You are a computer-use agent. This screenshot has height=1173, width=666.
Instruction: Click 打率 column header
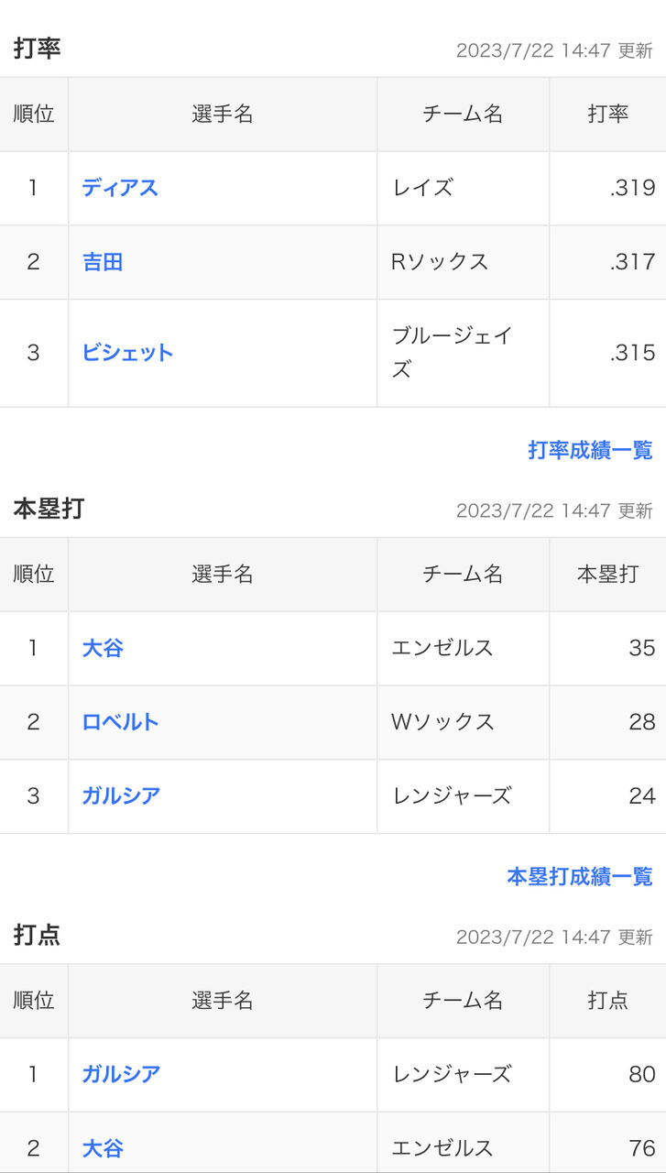(608, 115)
